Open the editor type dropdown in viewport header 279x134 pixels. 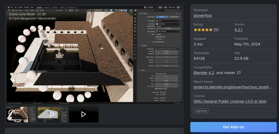(x=9, y=11)
